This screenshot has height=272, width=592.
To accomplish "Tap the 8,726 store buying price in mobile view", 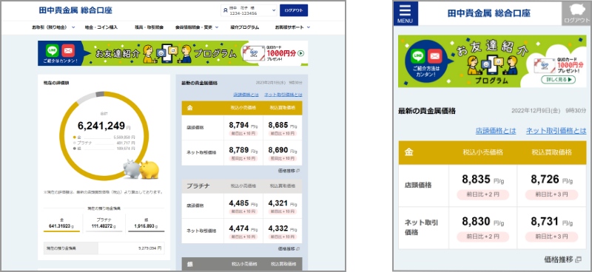I will pyautogui.click(x=545, y=179).
